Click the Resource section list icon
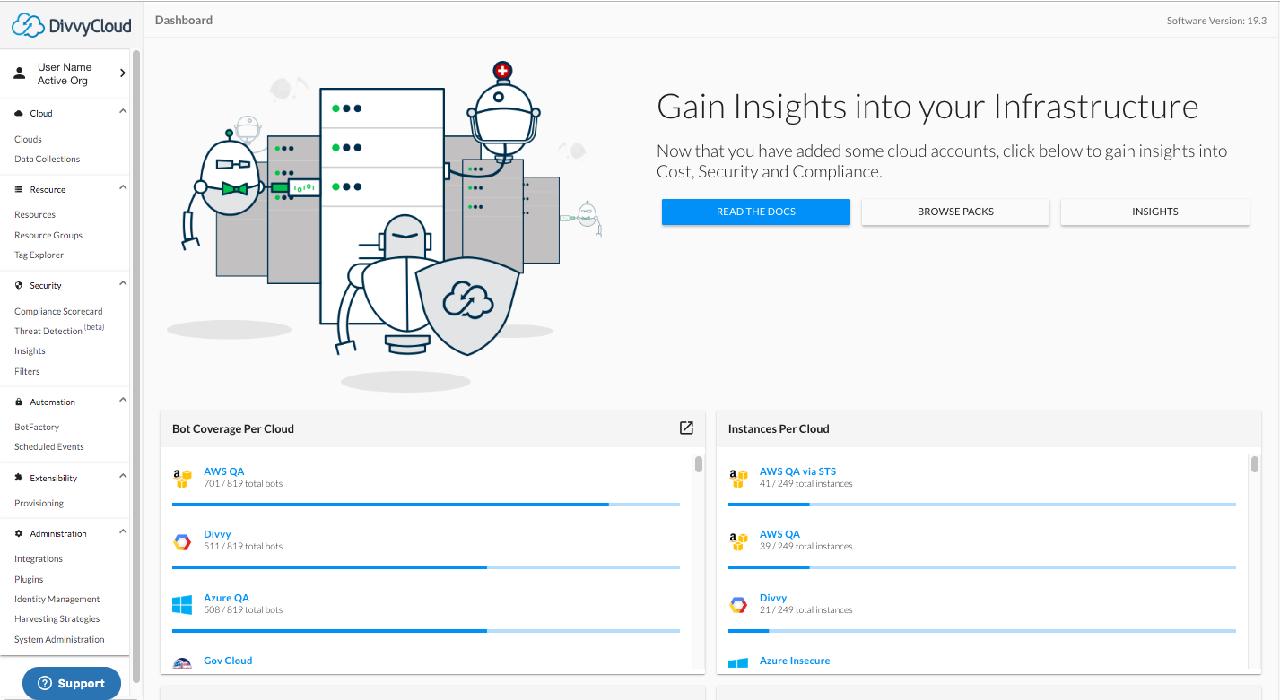The width and height of the screenshot is (1280, 700). point(19,190)
